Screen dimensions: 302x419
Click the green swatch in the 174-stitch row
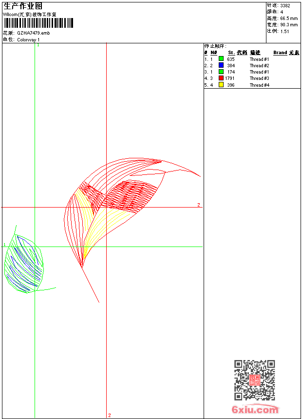coord(221,72)
